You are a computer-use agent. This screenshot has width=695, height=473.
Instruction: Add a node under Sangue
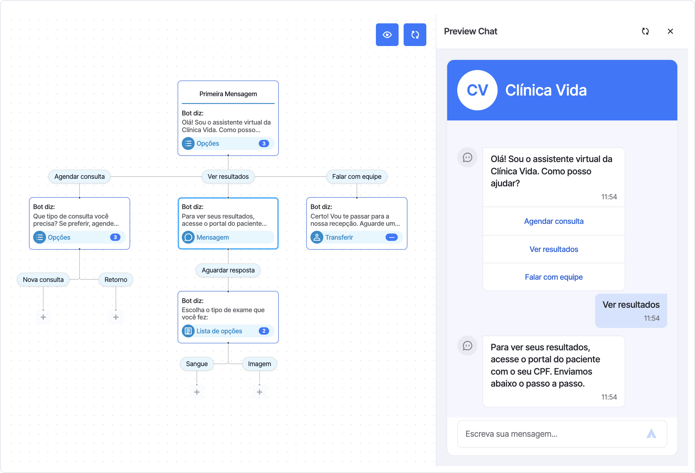(197, 392)
